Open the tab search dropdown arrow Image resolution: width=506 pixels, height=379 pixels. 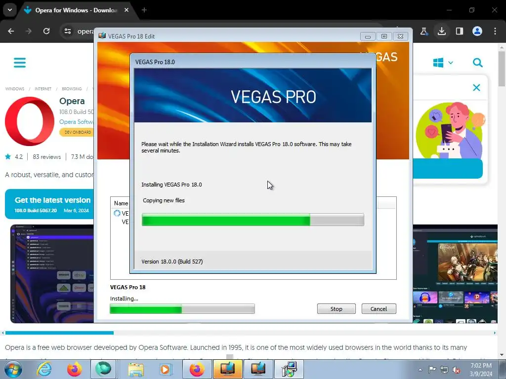click(x=10, y=10)
